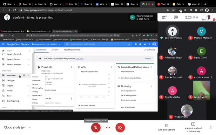Viewport: 216px width, 135px height.
Task: Dismiss the COVID-19 banner
Action: pos(148,58)
